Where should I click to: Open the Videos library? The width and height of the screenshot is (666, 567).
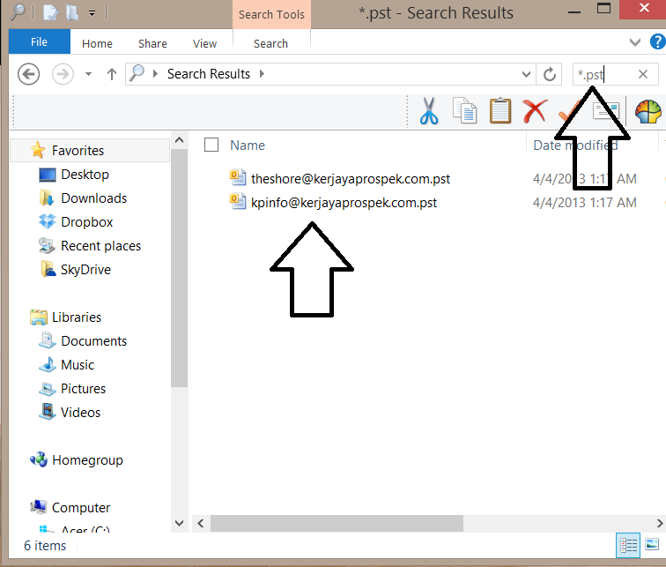click(x=80, y=413)
